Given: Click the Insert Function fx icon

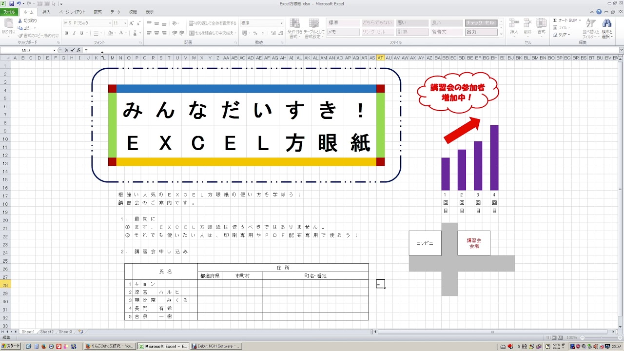Looking at the screenshot, I should pyautogui.click(x=78, y=50).
